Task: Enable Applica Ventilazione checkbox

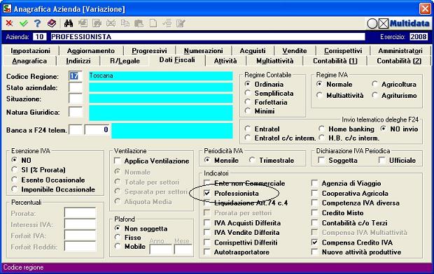Action: coord(118,161)
